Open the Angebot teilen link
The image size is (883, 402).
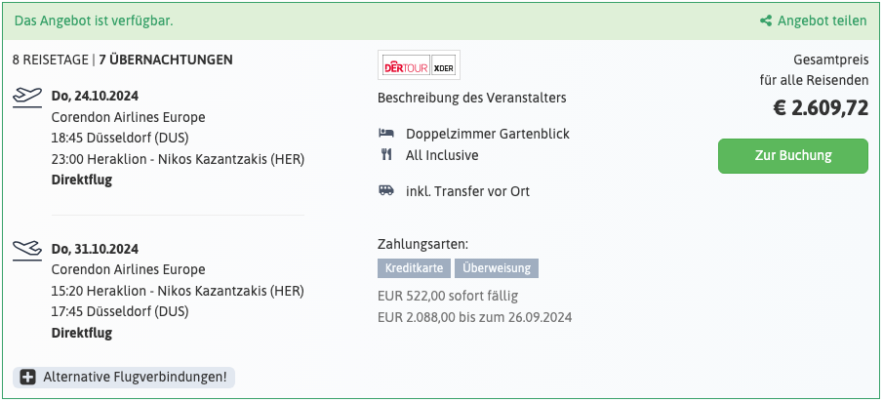point(813,21)
